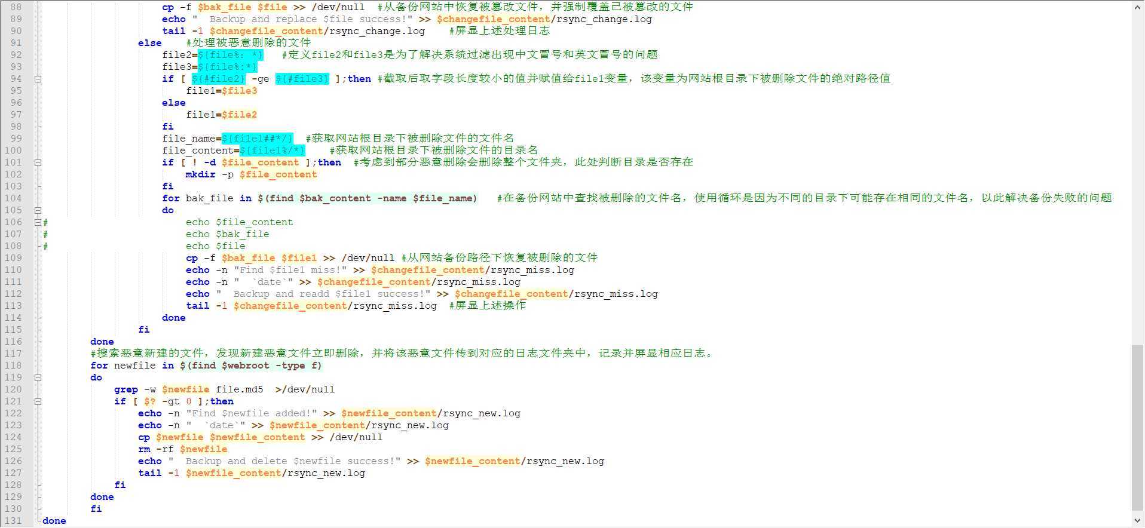This screenshot has width=1145, height=528.
Task: Click line number 131 in the margin
Action: coord(13,521)
